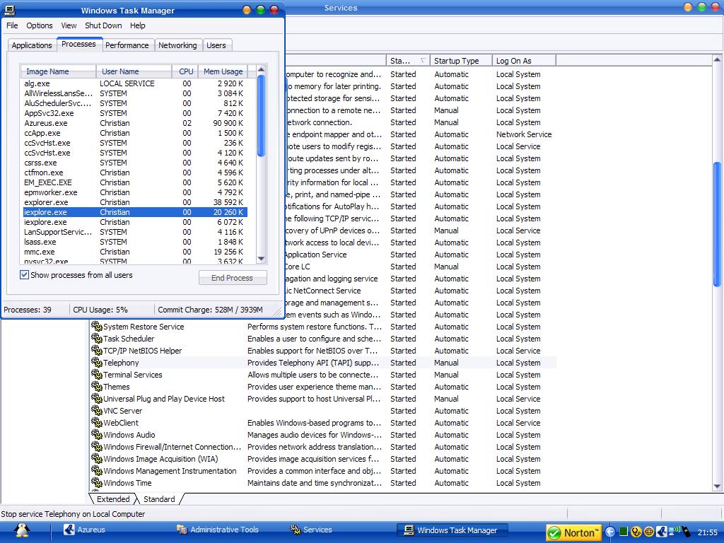Click the Telephony service gear icon
Image resolution: width=724 pixels, height=543 pixels.
(96, 362)
